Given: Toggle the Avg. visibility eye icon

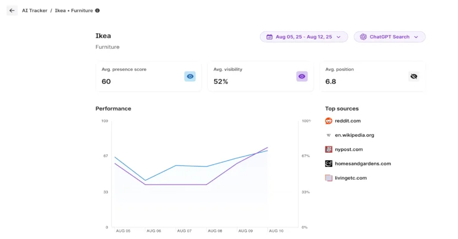Looking at the screenshot, I should (x=302, y=76).
